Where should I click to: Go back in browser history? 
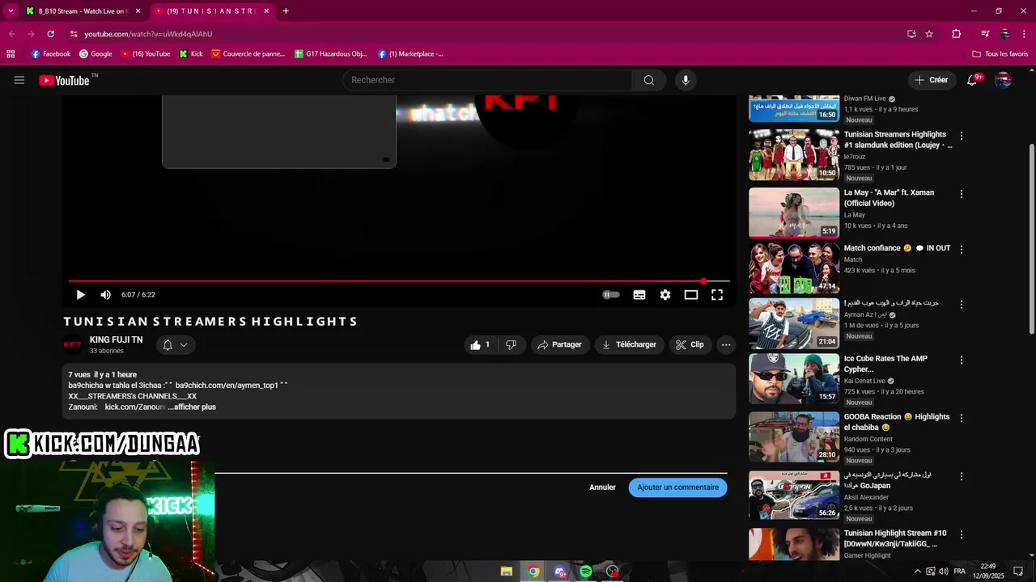click(x=12, y=34)
